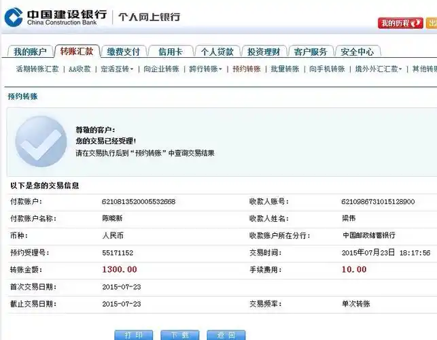Click the 首次交易日期 value 2015-07-23
The width and height of the screenshot is (437, 340).
[122, 287]
